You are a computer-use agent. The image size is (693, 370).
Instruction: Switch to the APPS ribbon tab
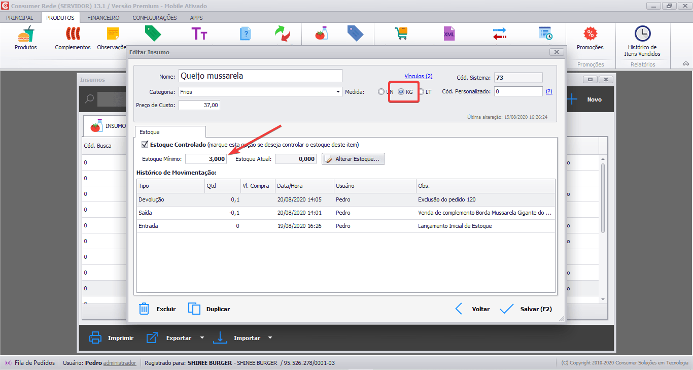coord(196,18)
